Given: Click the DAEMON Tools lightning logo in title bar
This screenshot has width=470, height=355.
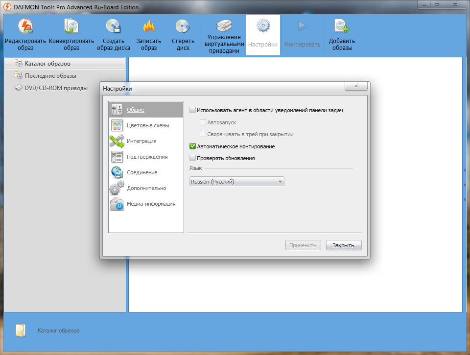Looking at the screenshot, I should point(7,7).
